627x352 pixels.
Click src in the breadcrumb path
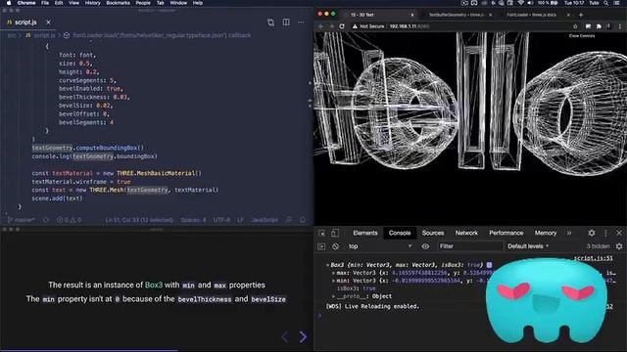pyautogui.click(x=12, y=35)
